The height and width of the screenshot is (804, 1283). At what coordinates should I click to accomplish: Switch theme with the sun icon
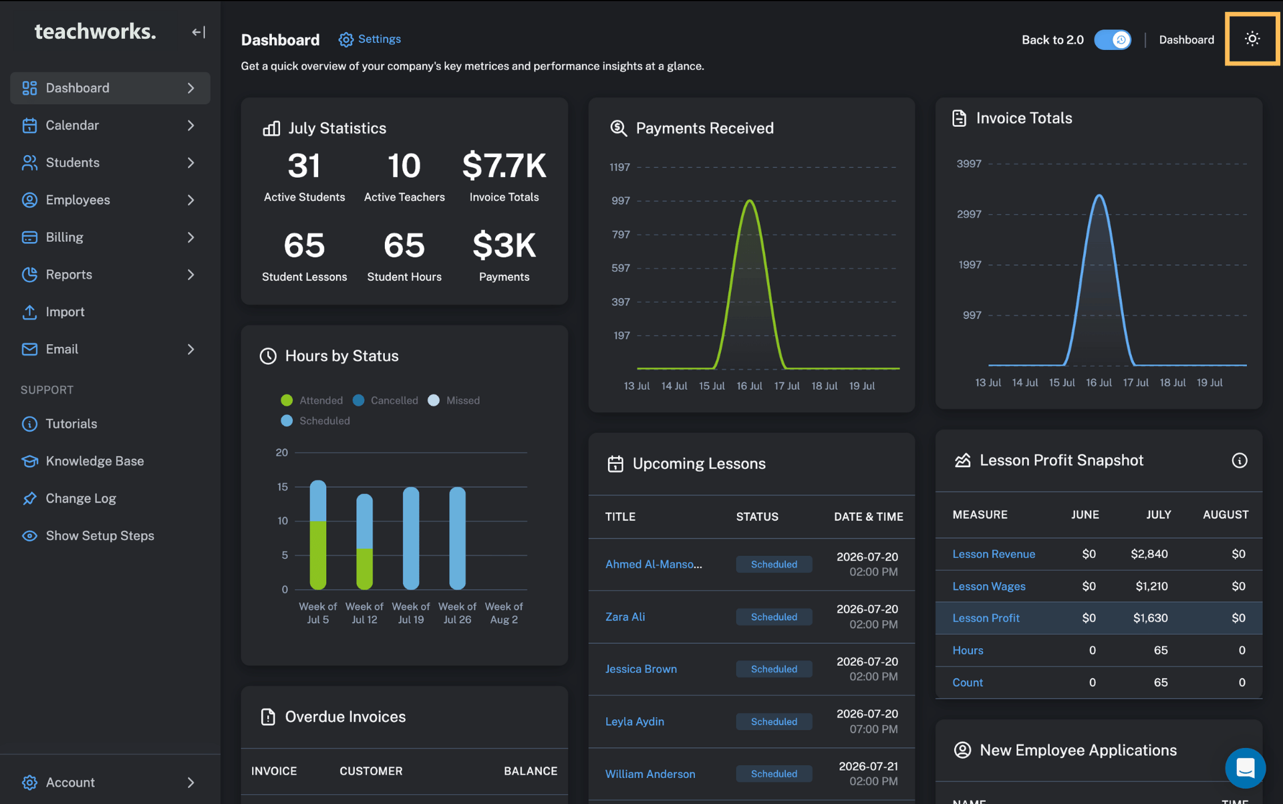coord(1252,39)
